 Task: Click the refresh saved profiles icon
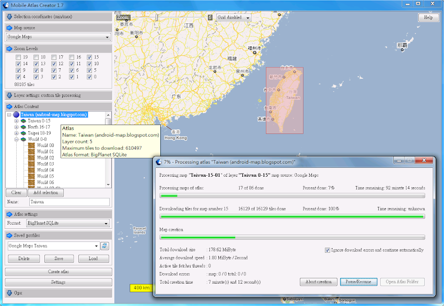(x=104, y=246)
